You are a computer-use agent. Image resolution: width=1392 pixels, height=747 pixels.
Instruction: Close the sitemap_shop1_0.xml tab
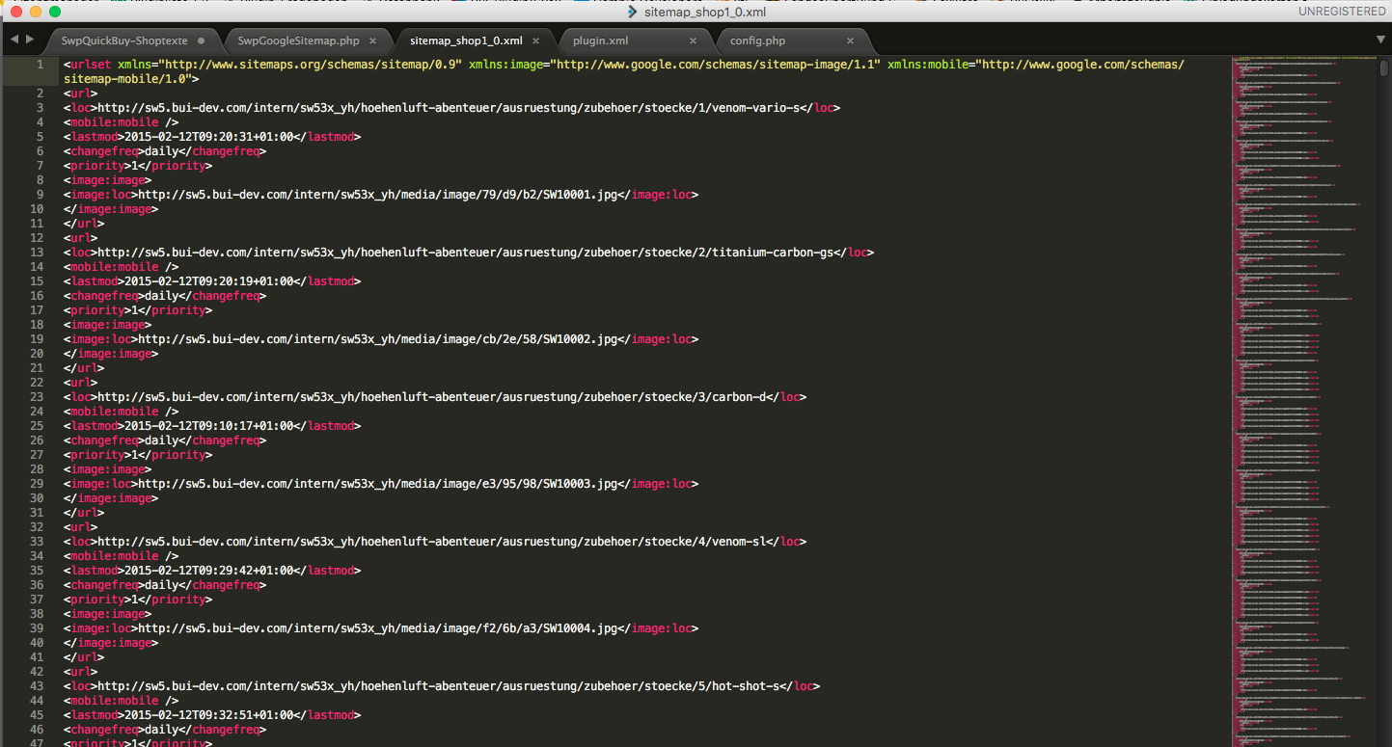[x=535, y=41]
